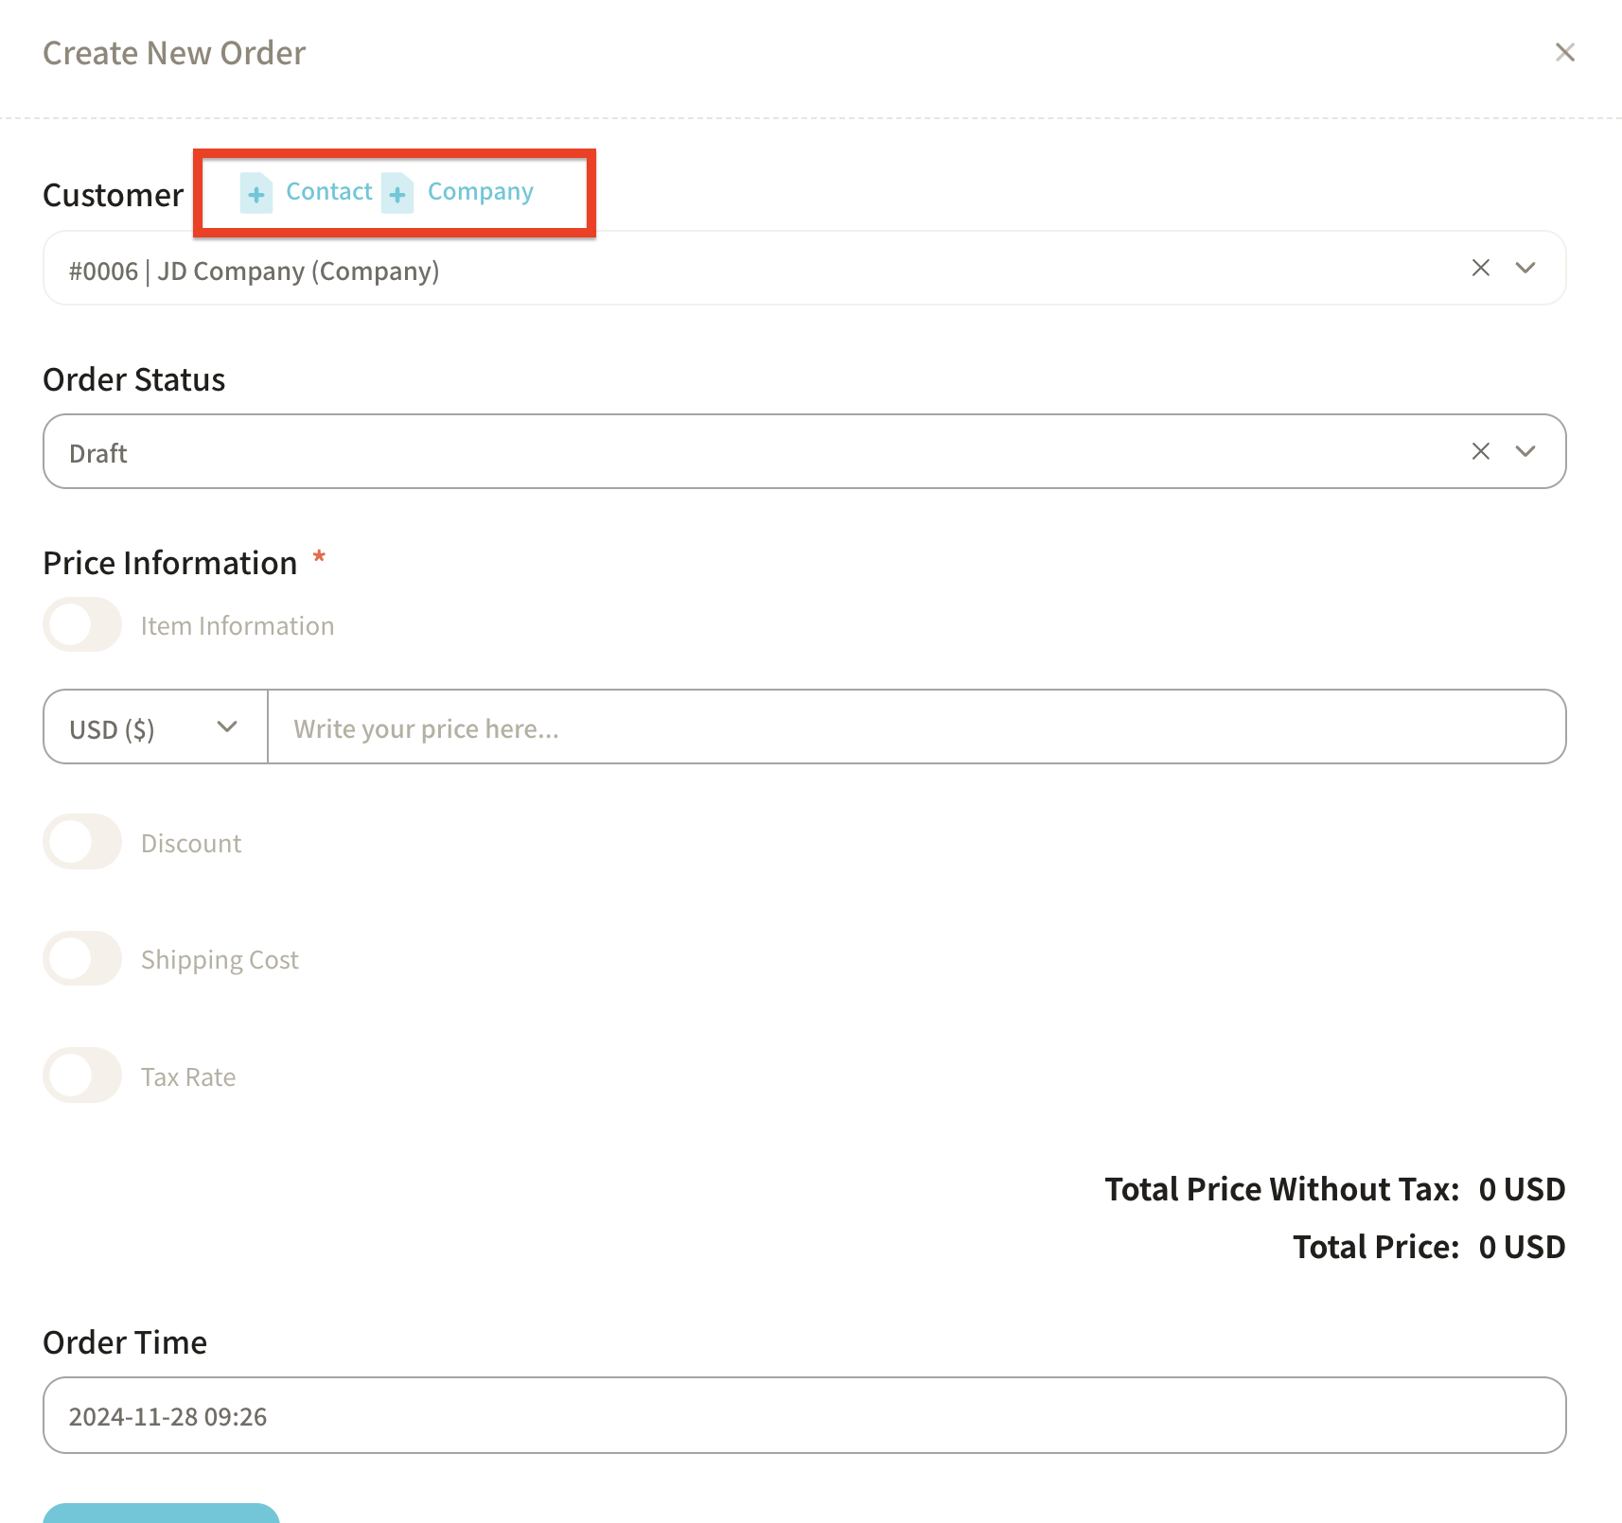This screenshot has width=1622, height=1523.
Task: Clear the selected JD Company customer
Action: pyautogui.click(x=1480, y=269)
